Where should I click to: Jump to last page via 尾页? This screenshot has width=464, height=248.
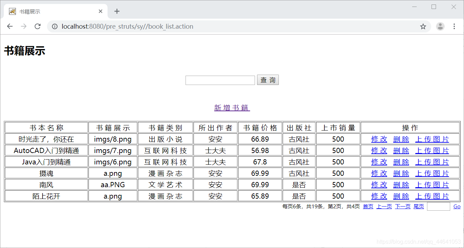419,207
